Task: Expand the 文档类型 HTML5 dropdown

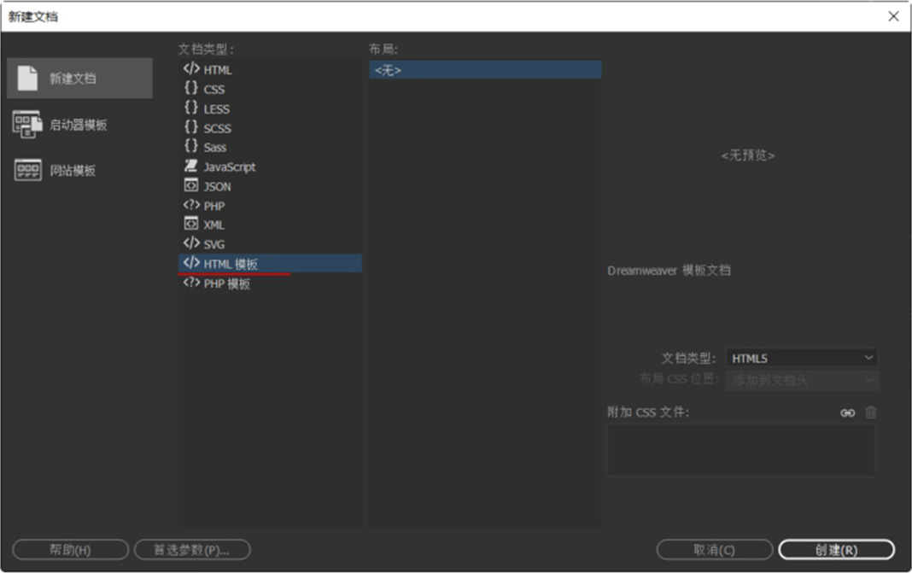Action: [x=801, y=359]
